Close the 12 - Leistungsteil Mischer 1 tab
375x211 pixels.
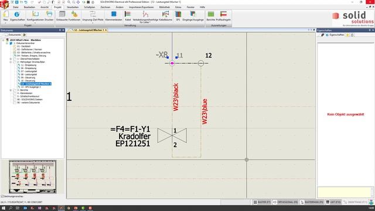[x=105, y=30]
